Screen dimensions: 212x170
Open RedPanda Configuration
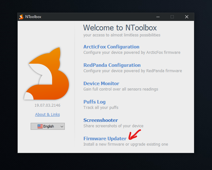pos(112,65)
